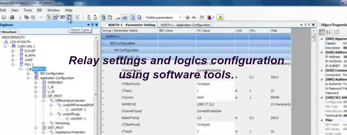Open the Visible parameters dropdown

pos(180,17)
